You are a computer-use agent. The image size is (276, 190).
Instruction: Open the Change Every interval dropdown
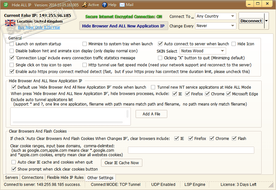pyautogui.click(x=216, y=26)
